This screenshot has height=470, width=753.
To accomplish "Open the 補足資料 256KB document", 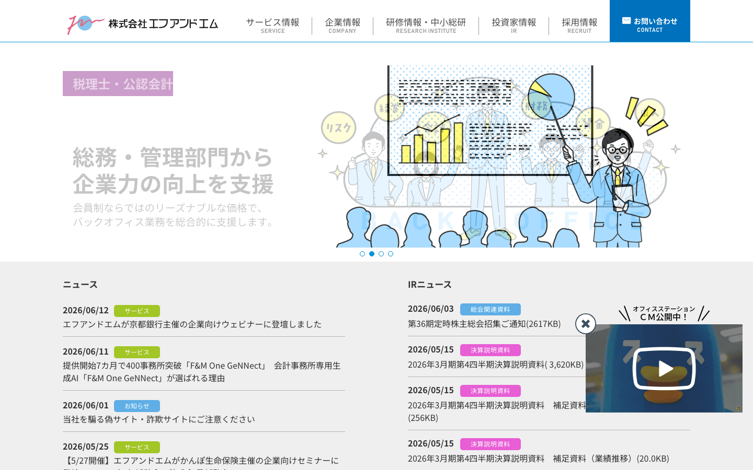I will (x=497, y=412).
